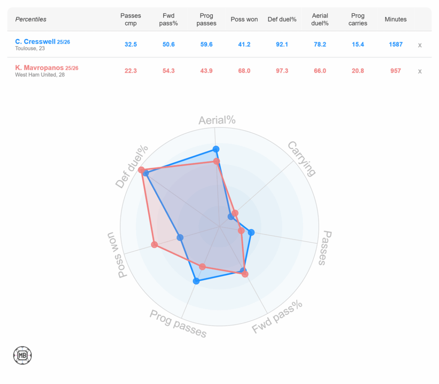Select the Aerial duel% column header
This screenshot has height=384, width=439.
[x=320, y=19]
